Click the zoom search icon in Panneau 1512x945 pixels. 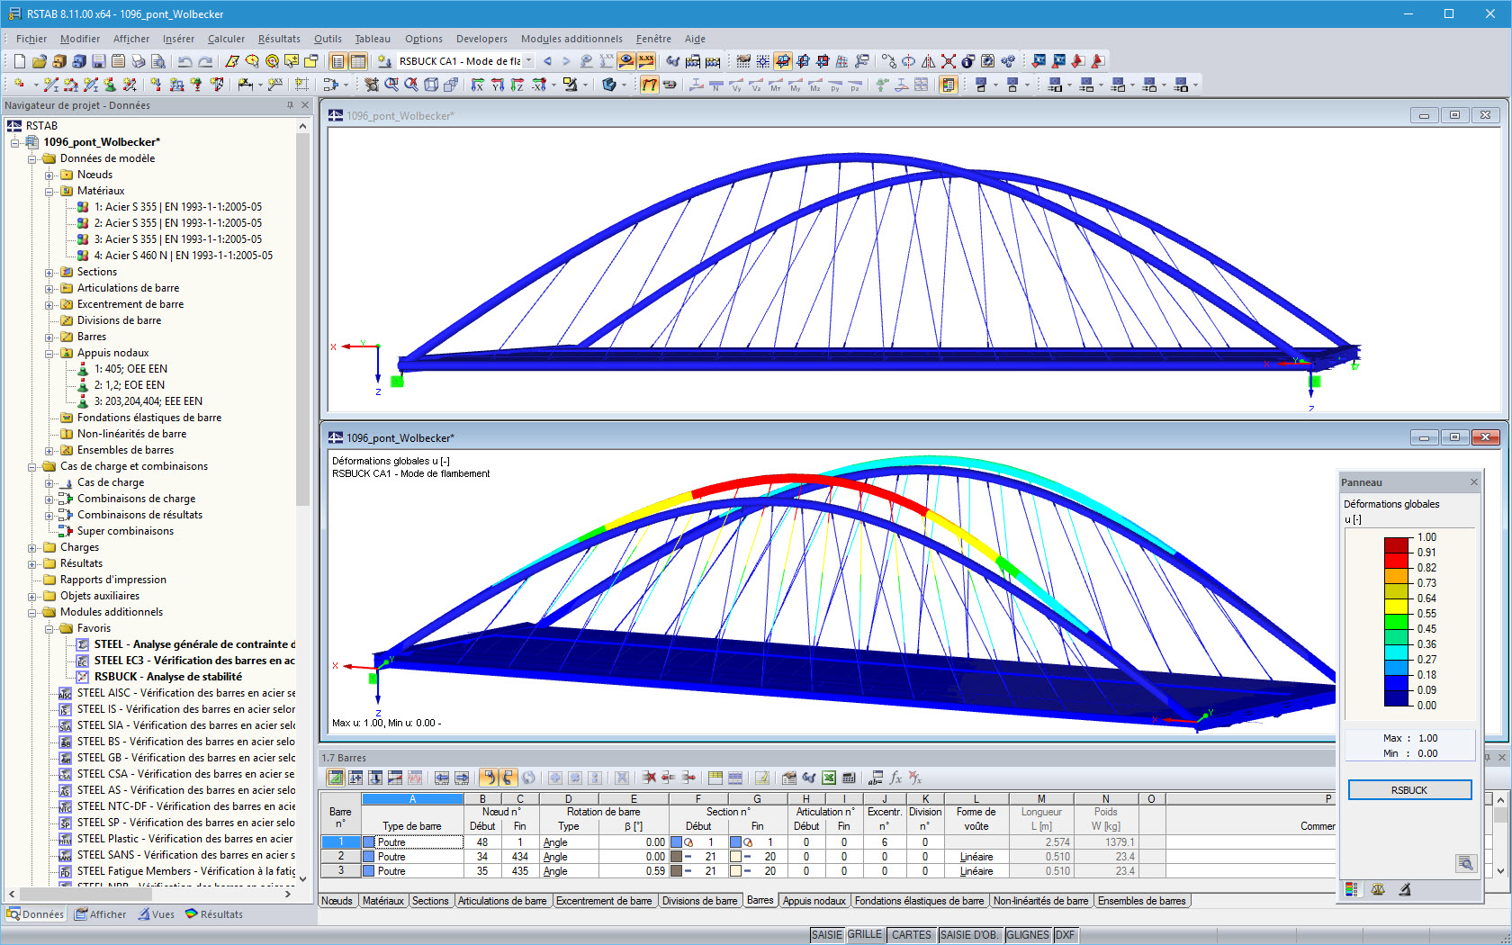pyautogui.click(x=1465, y=863)
